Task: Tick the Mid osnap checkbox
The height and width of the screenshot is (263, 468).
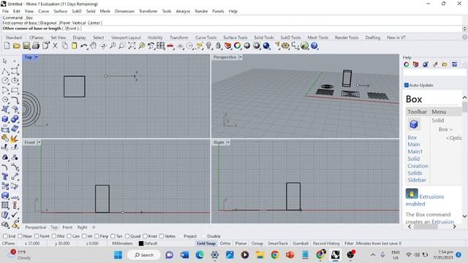Action: pos(53,236)
